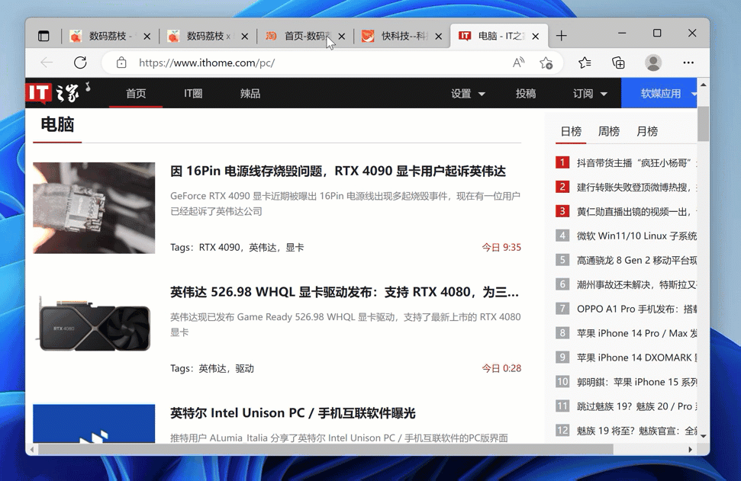
Task: Open the user profile avatar
Action: [x=653, y=63]
